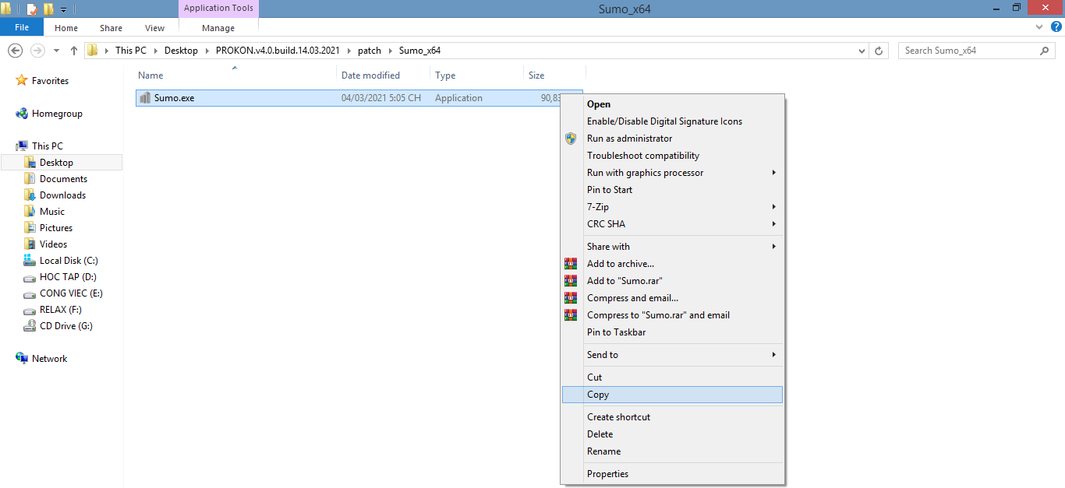The height and width of the screenshot is (488, 1065).
Task: Click the Refresh button in address bar
Action: (879, 51)
